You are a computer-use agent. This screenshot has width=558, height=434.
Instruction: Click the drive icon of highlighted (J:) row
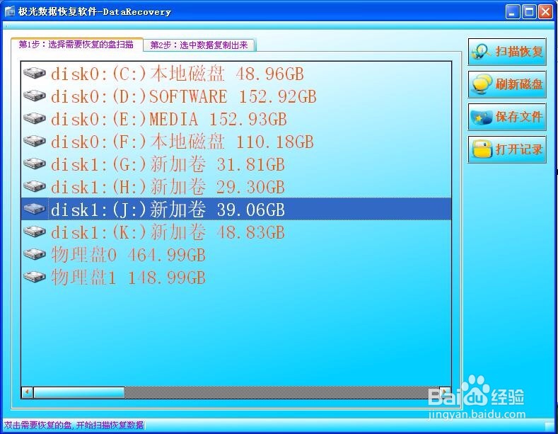click(35, 209)
